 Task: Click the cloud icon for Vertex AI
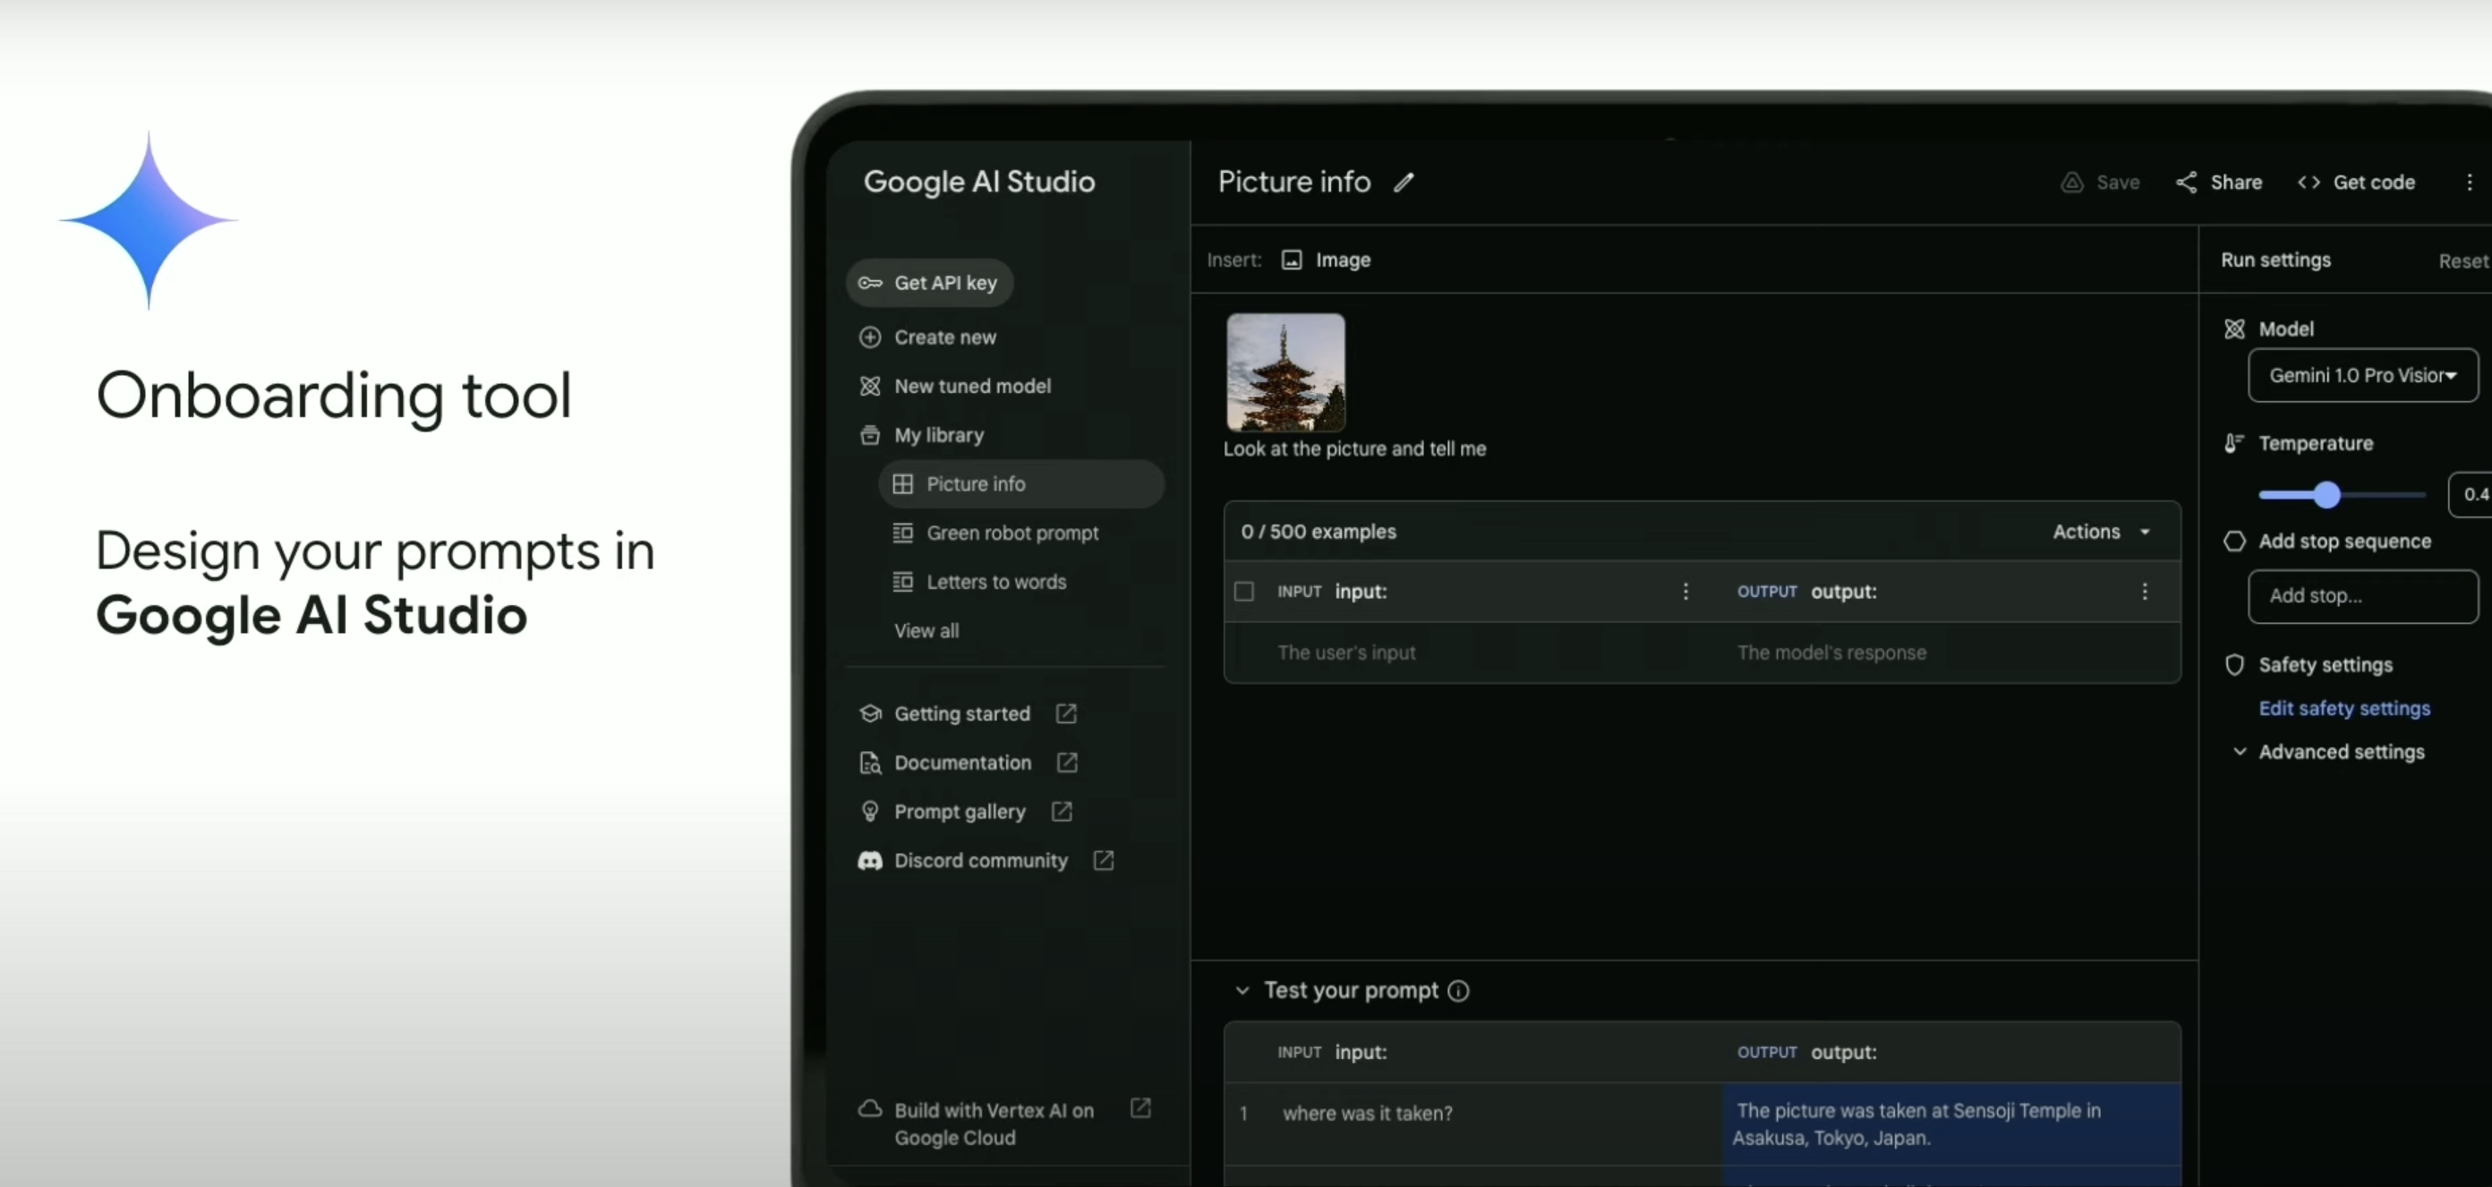coord(870,1108)
